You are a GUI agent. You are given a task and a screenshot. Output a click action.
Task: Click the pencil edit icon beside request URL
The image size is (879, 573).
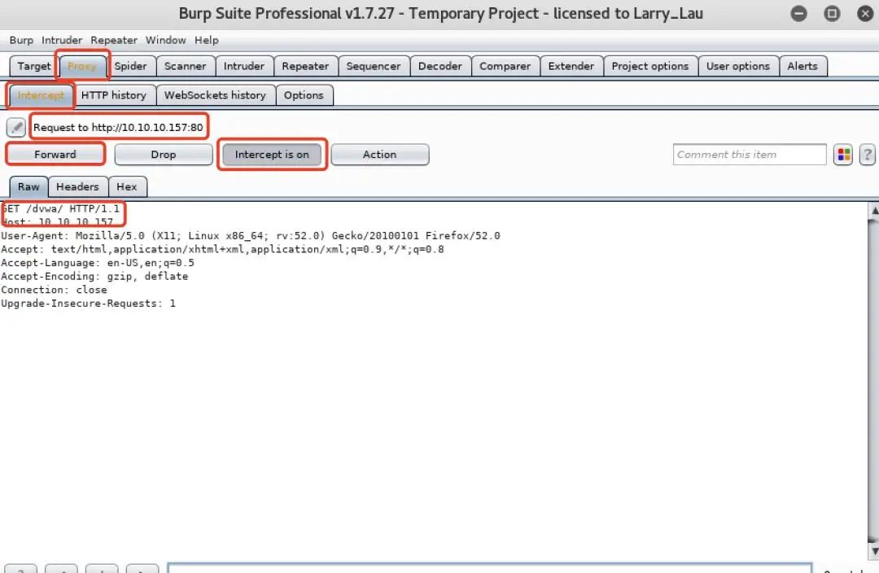click(16, 127)
